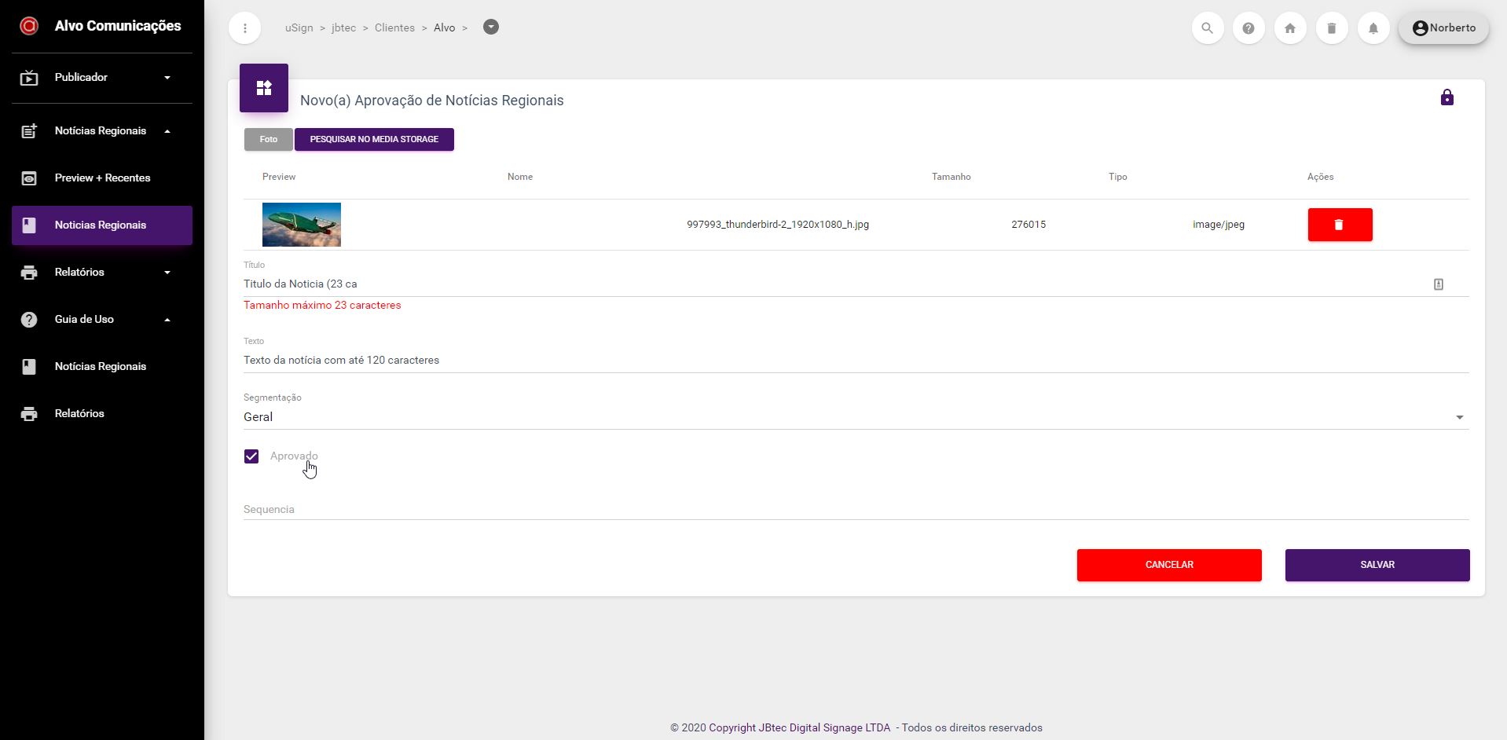
Task: Open the Segmentação dropdown showing Geral
Action: [856, 417]
